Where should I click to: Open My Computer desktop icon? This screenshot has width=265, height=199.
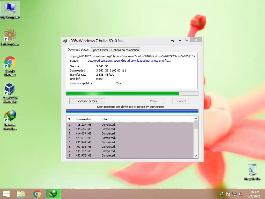click(10, 10)
